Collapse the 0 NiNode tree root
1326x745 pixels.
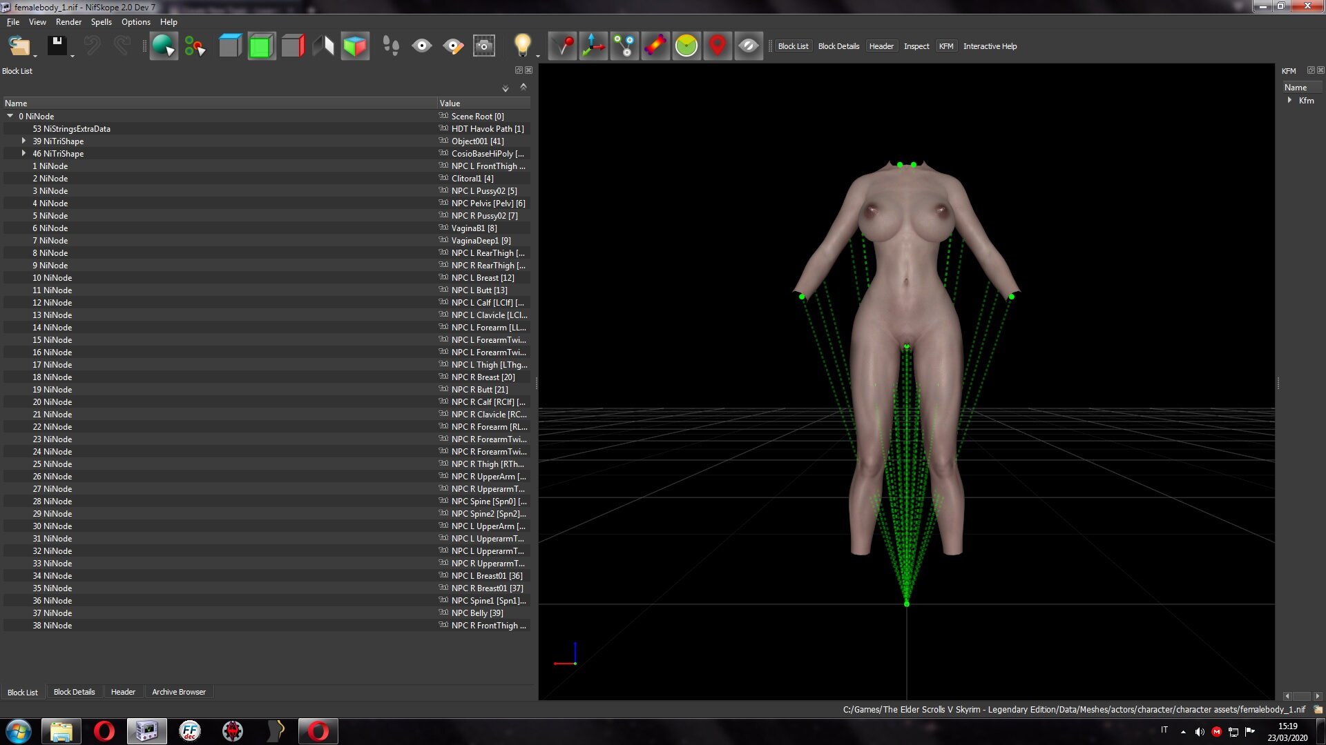click(x=10, y=116)
